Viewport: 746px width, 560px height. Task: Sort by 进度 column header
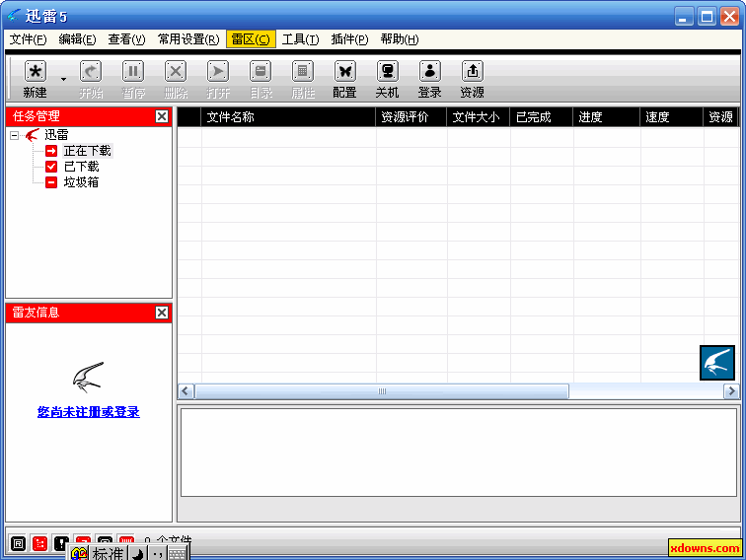[607, 117]
